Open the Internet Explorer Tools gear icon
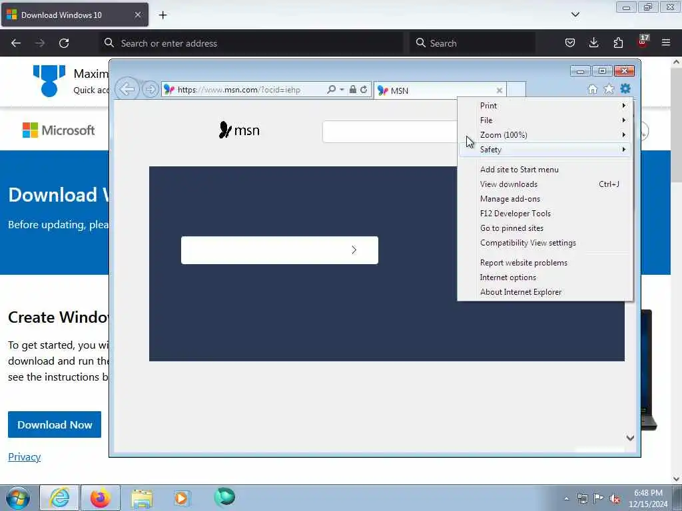Viewport: 682px width, 511px height. (625, 89)
